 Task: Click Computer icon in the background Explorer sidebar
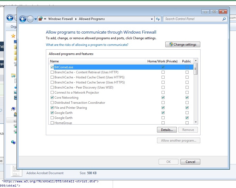pos(13,109)
